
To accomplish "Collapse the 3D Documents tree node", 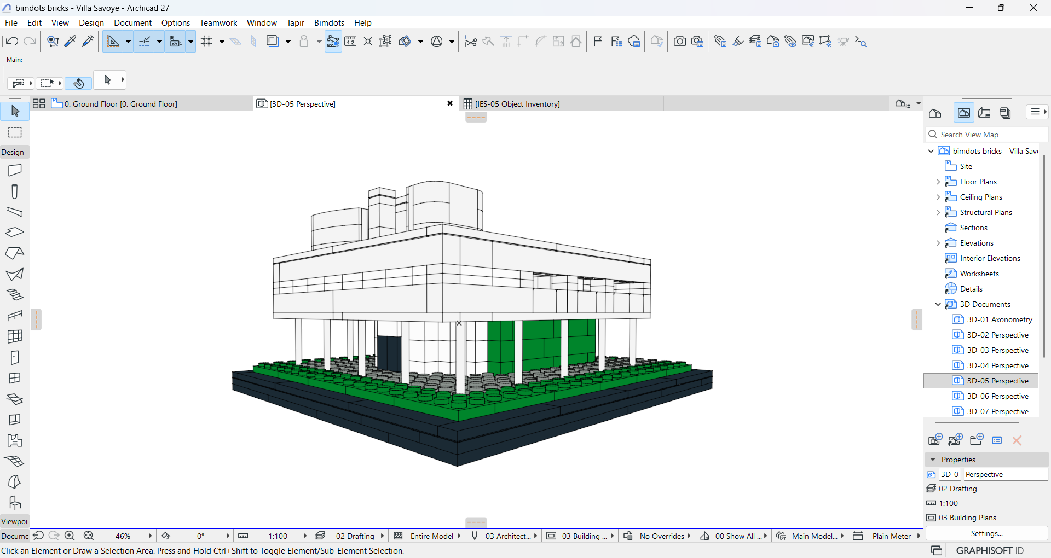I will 938,304.
